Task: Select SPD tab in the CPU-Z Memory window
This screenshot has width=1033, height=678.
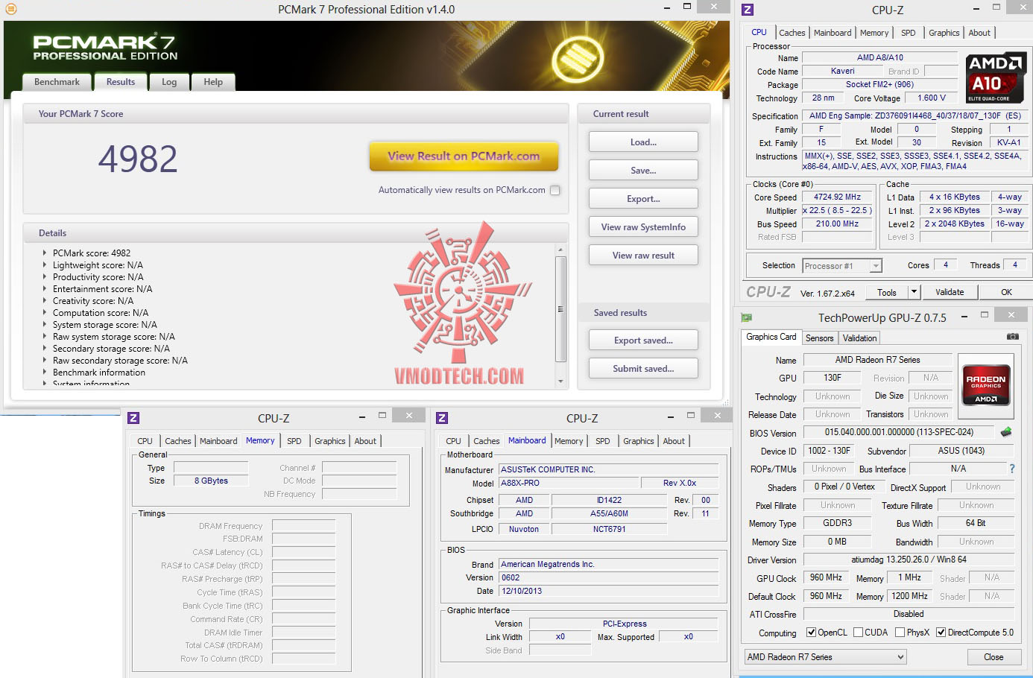Action: [294, 441]
